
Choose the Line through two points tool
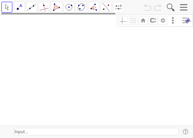point(32,7)
